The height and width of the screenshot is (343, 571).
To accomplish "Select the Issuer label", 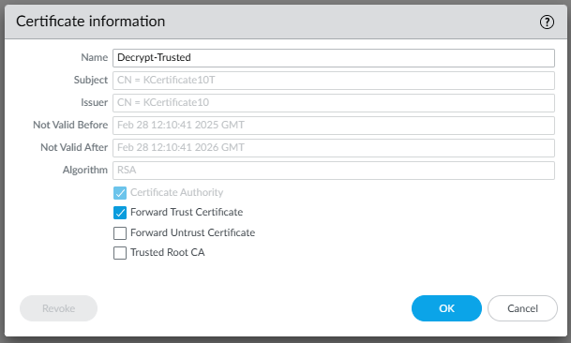I will pos(95,102).
